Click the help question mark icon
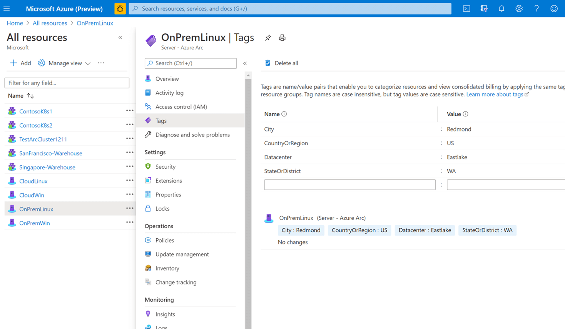Image resolution: width=565 pixels, height=329 pixels. pyautogui.click(x=537, y=8)
